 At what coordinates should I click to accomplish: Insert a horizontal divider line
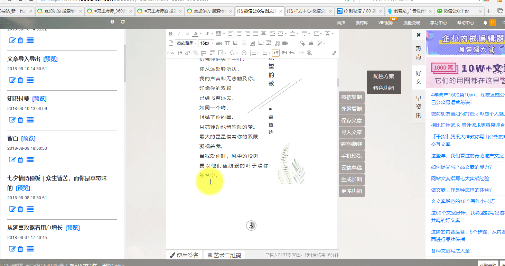(x=294, y=43)
